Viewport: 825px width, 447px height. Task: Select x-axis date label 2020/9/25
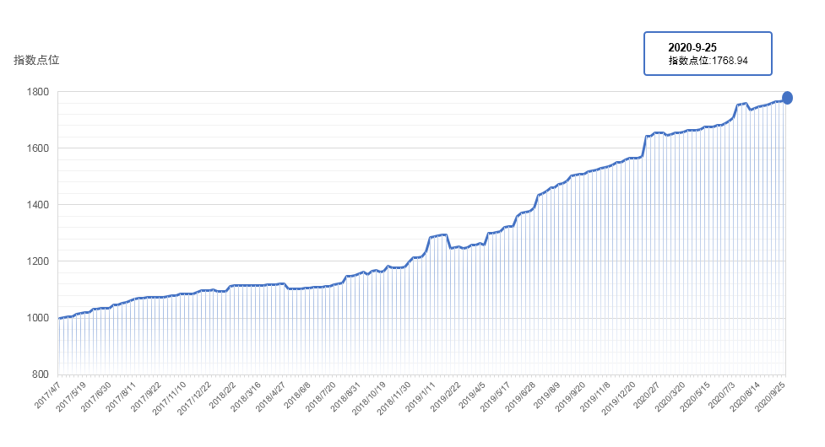click(x=770, y=396)
